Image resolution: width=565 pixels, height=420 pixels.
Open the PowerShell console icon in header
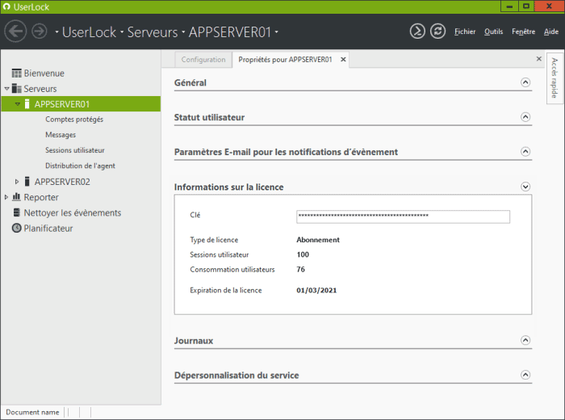(x=417, y=31)
